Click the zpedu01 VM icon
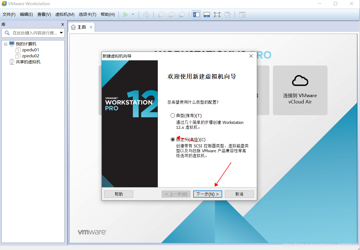 point(18,50)
